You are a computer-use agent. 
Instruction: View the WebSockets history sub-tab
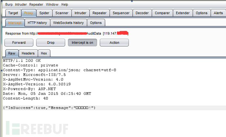pos(68,23)
